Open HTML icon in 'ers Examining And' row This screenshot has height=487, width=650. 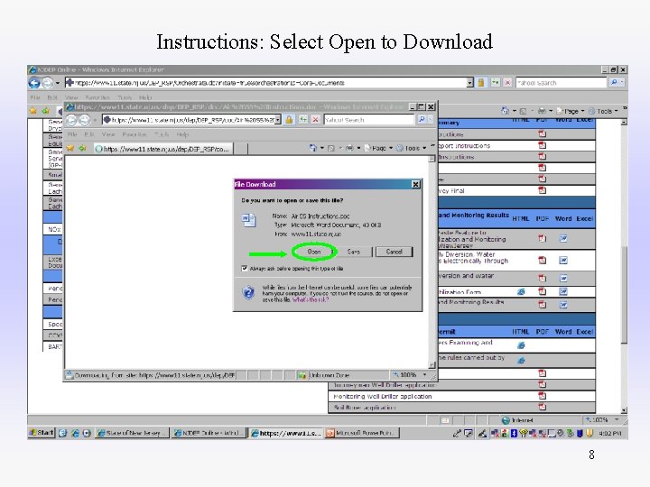(521, 345)
